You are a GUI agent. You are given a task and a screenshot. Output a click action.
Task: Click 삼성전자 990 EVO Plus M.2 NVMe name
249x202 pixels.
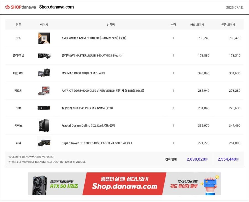[x=87, y=108]
